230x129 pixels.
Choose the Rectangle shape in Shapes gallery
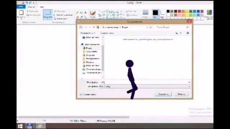pos(111,11)
